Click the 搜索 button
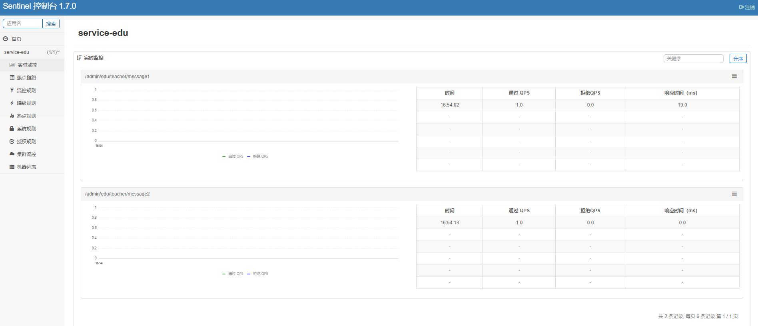 [x=51, y=24]
